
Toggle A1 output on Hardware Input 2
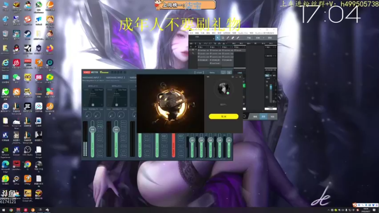click(124, 122)
